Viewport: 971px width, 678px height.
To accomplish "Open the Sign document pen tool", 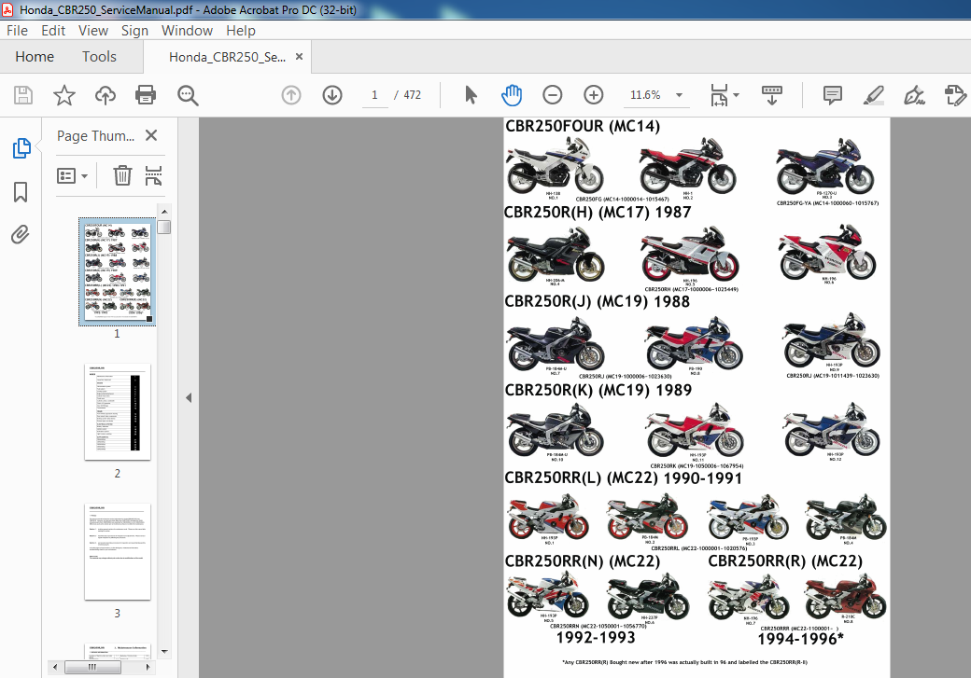I will (914, 95).
